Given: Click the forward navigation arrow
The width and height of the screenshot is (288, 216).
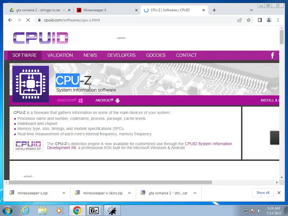Looking at the screenshot, I should pos(19,20).
